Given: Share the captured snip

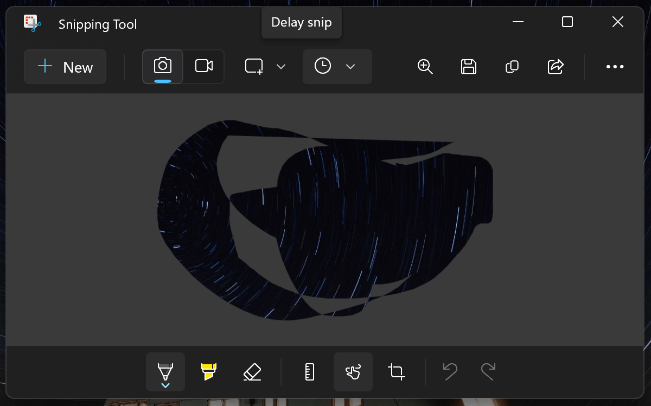Looking at the screenshot, I should coord(555,67).
